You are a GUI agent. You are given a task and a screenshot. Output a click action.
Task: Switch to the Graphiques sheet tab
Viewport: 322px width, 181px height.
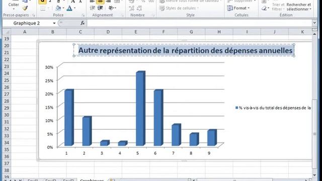click(92, 180)
